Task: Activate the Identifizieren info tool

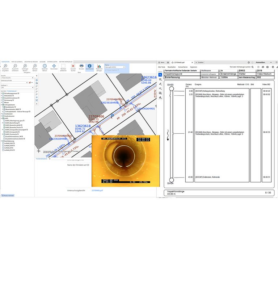Action: [x=89, y=67]
